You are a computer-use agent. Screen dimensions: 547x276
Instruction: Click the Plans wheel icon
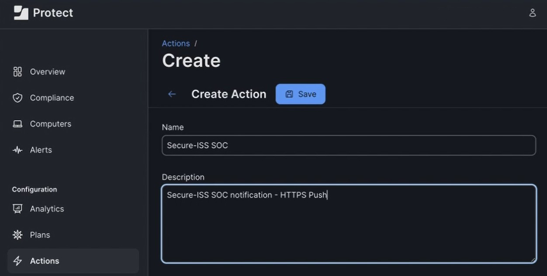tap(17, 235)
